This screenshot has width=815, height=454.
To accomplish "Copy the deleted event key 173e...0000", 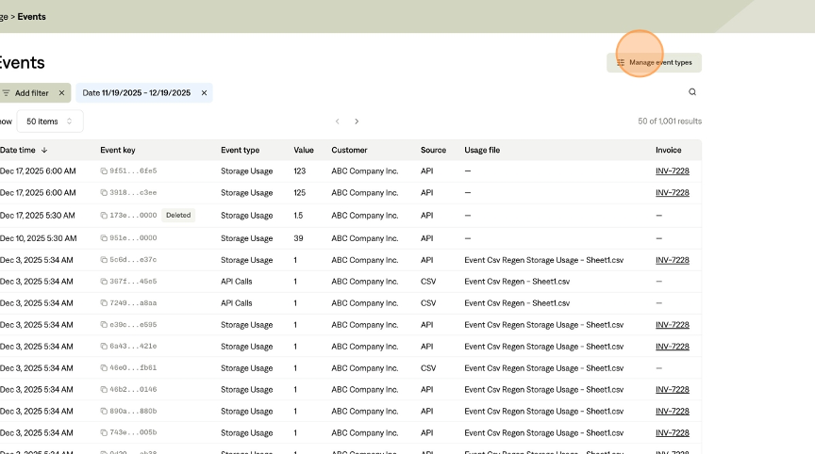I will pos(105,215).
